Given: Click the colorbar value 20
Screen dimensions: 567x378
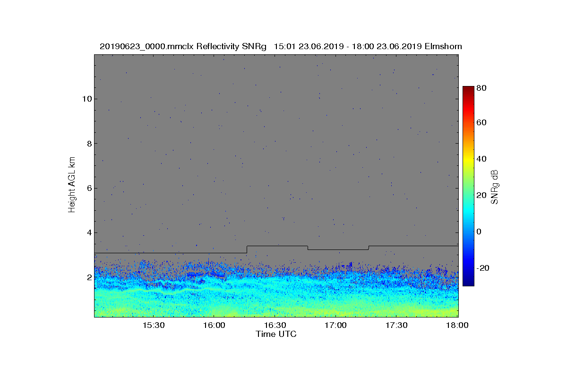Looking at the screenshot, I should (482, 195).
